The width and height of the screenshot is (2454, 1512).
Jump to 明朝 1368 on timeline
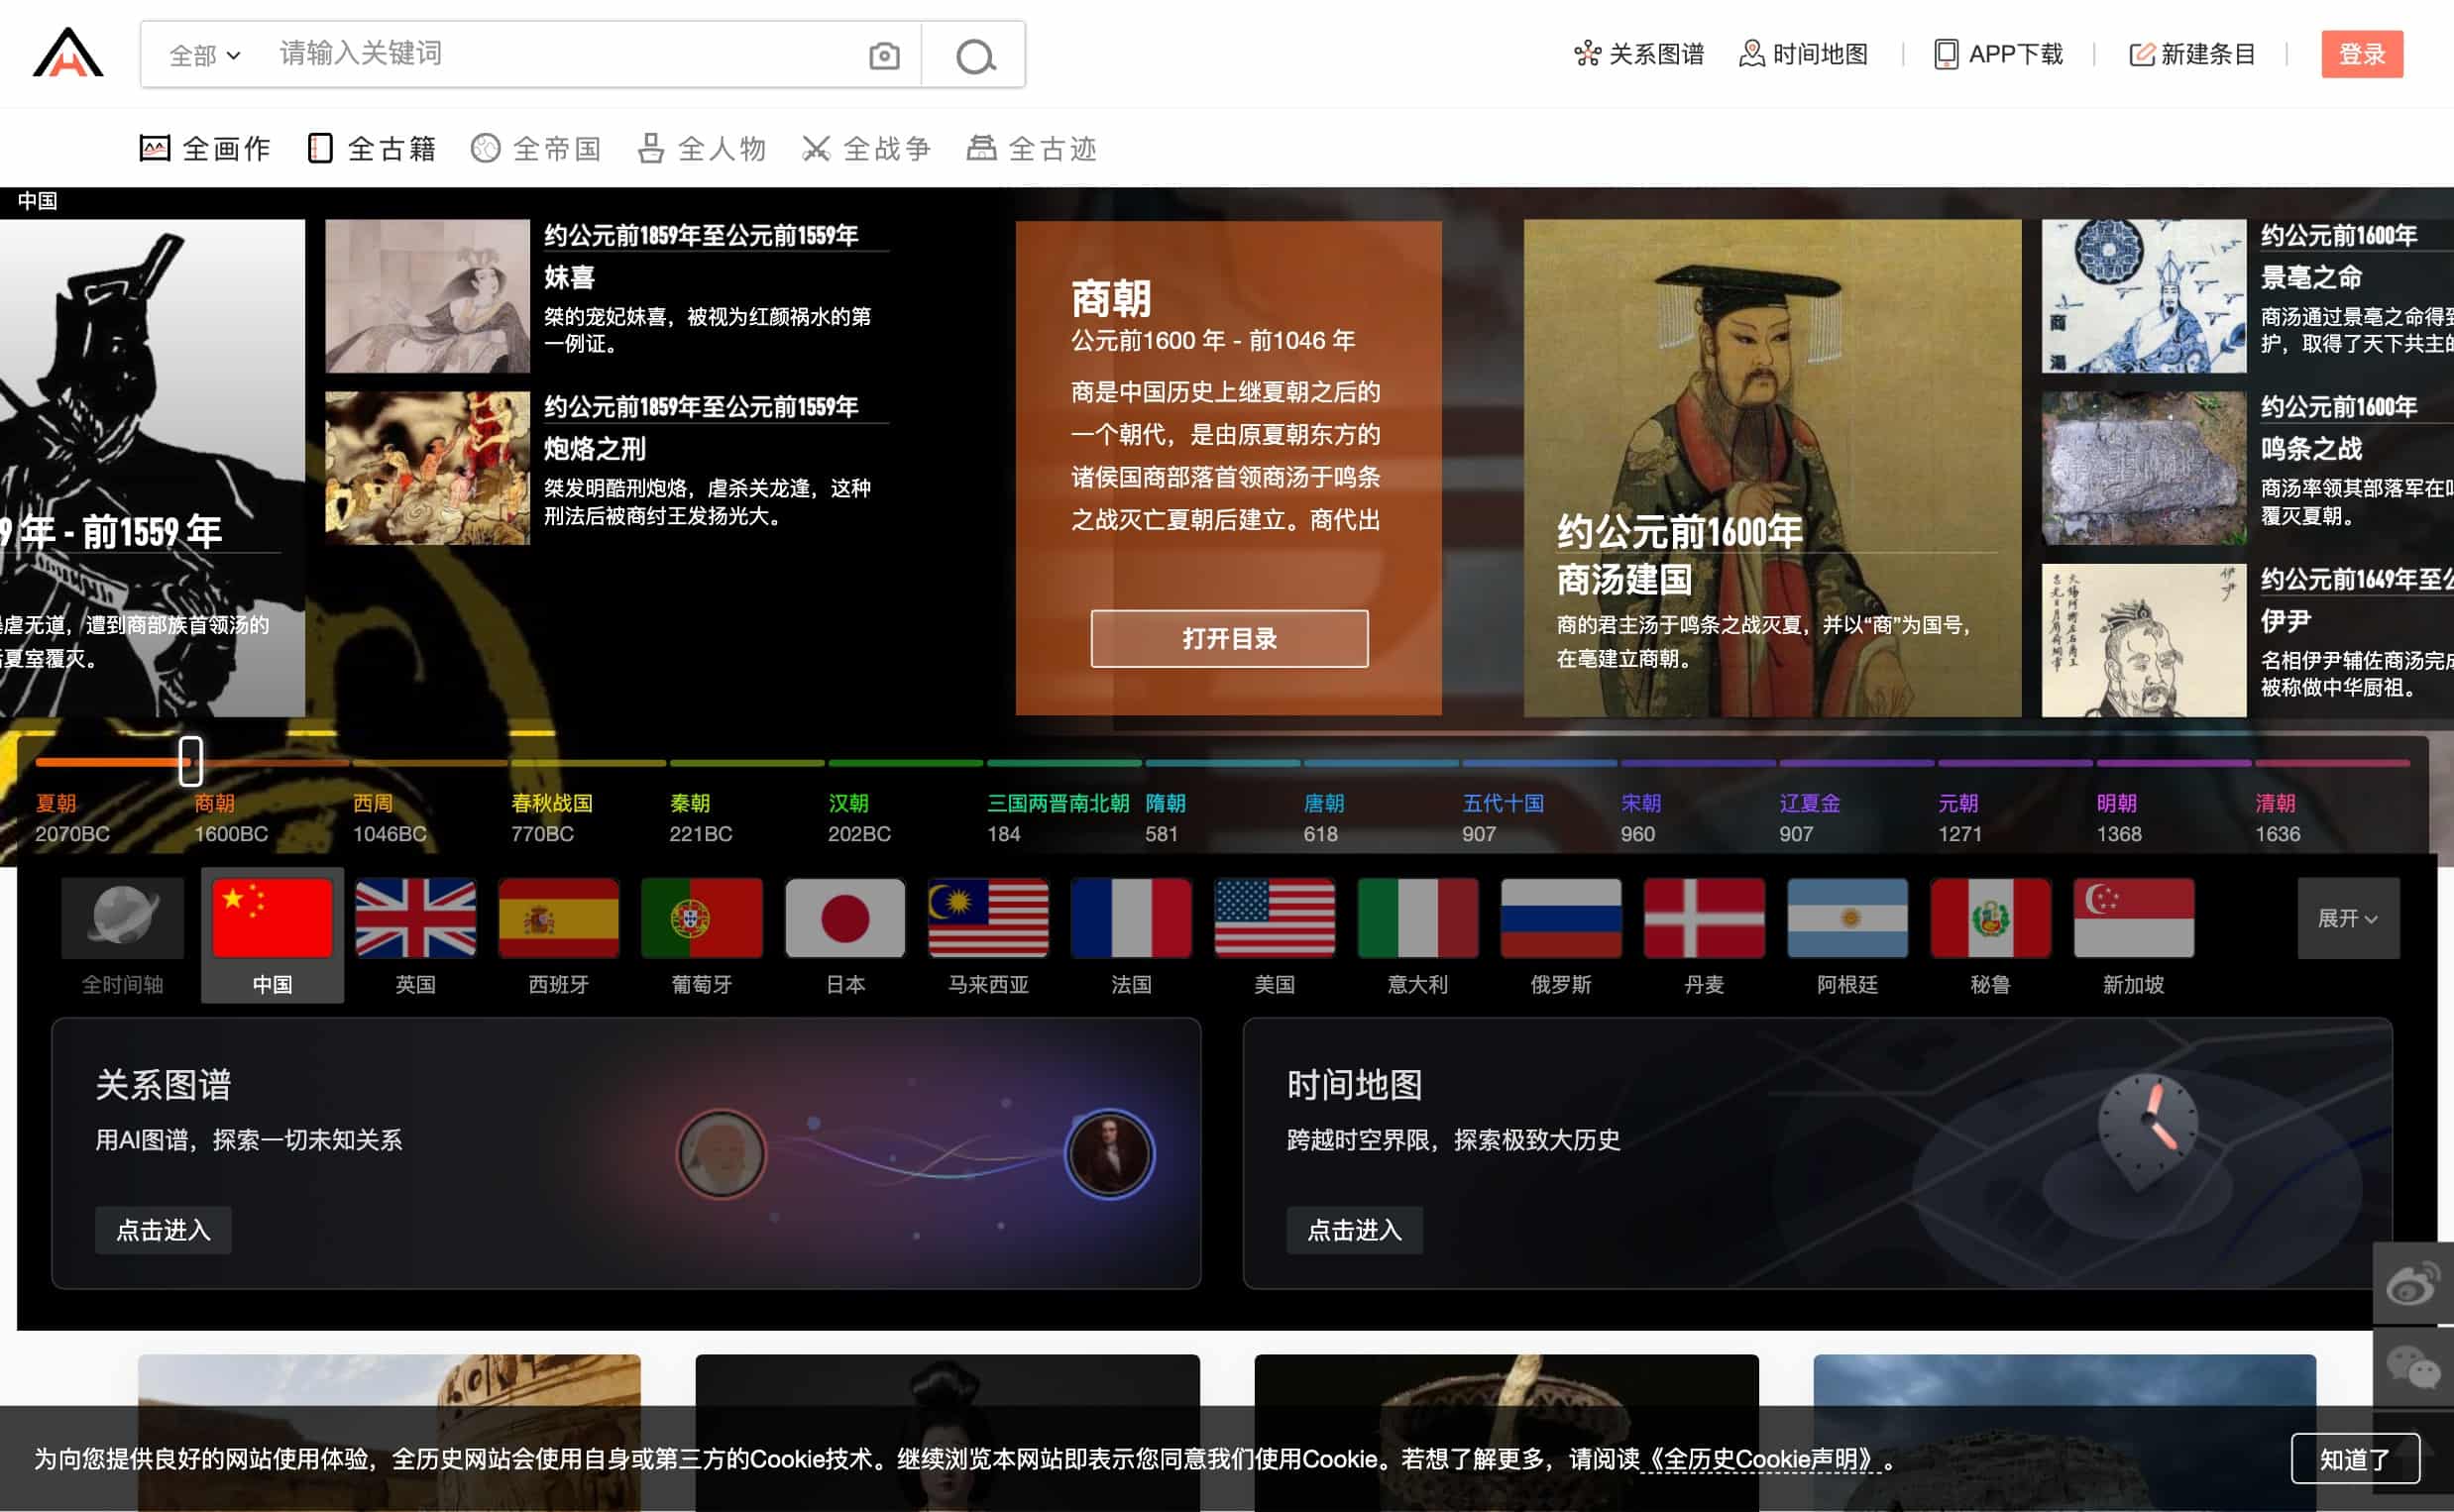pyautogui.click(x=2118, y=818)
